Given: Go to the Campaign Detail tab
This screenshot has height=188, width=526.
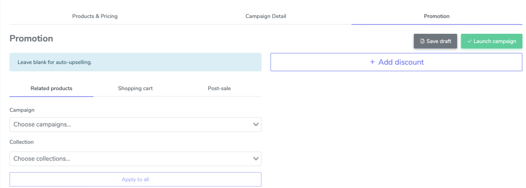Looking at the screenshot, I should point(266,16).
